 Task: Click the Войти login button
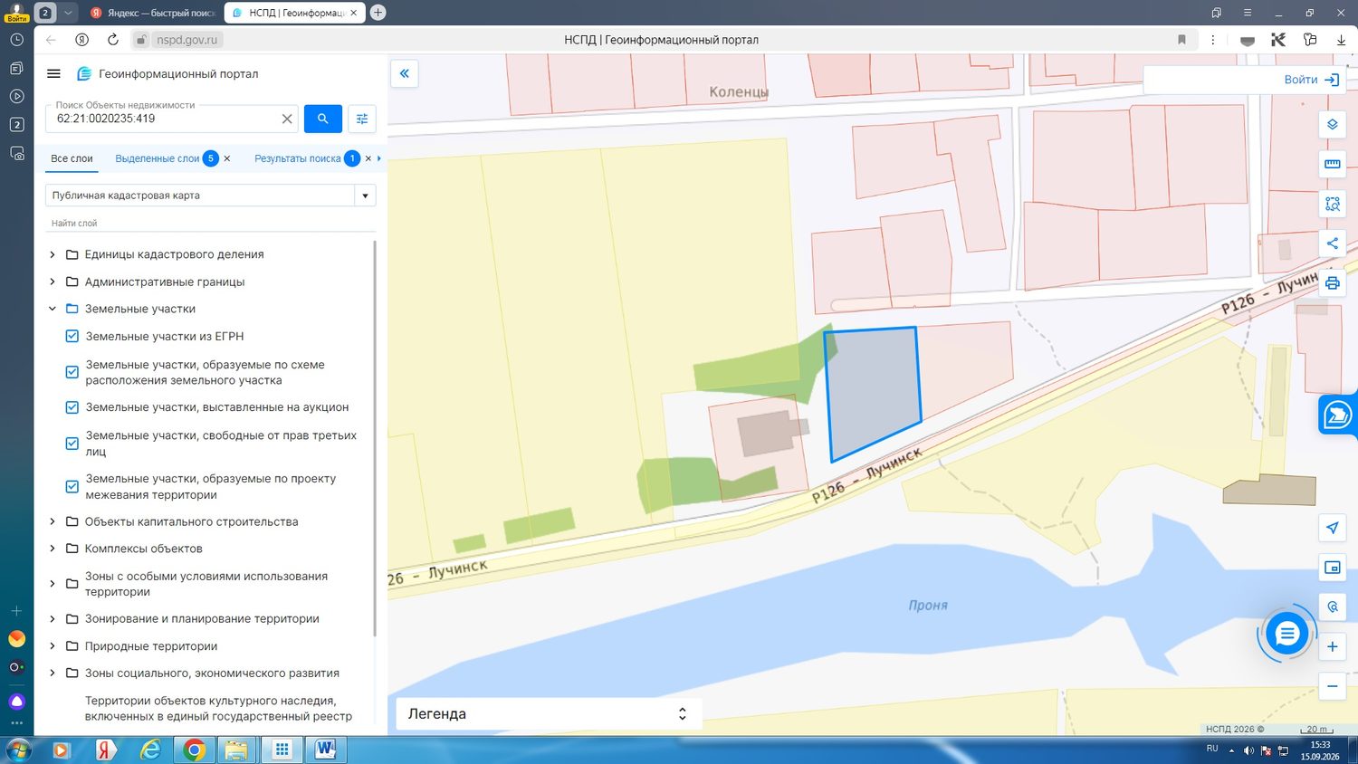click(x=1311, y=80)
